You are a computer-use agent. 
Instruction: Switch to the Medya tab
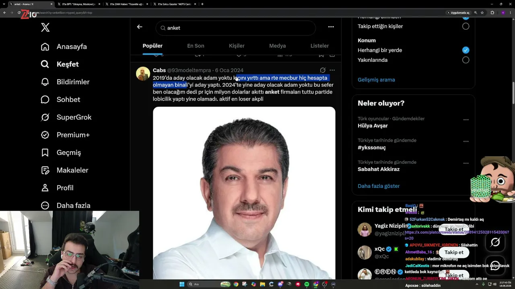pos(278,46)
